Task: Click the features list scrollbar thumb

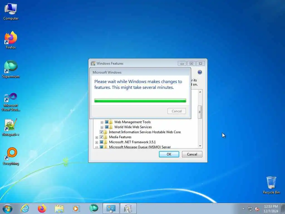Action: 200,112
